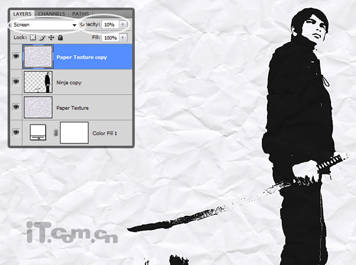
Task: Click the Paper Texture copy layer name
Action: [x=82, y=57]
